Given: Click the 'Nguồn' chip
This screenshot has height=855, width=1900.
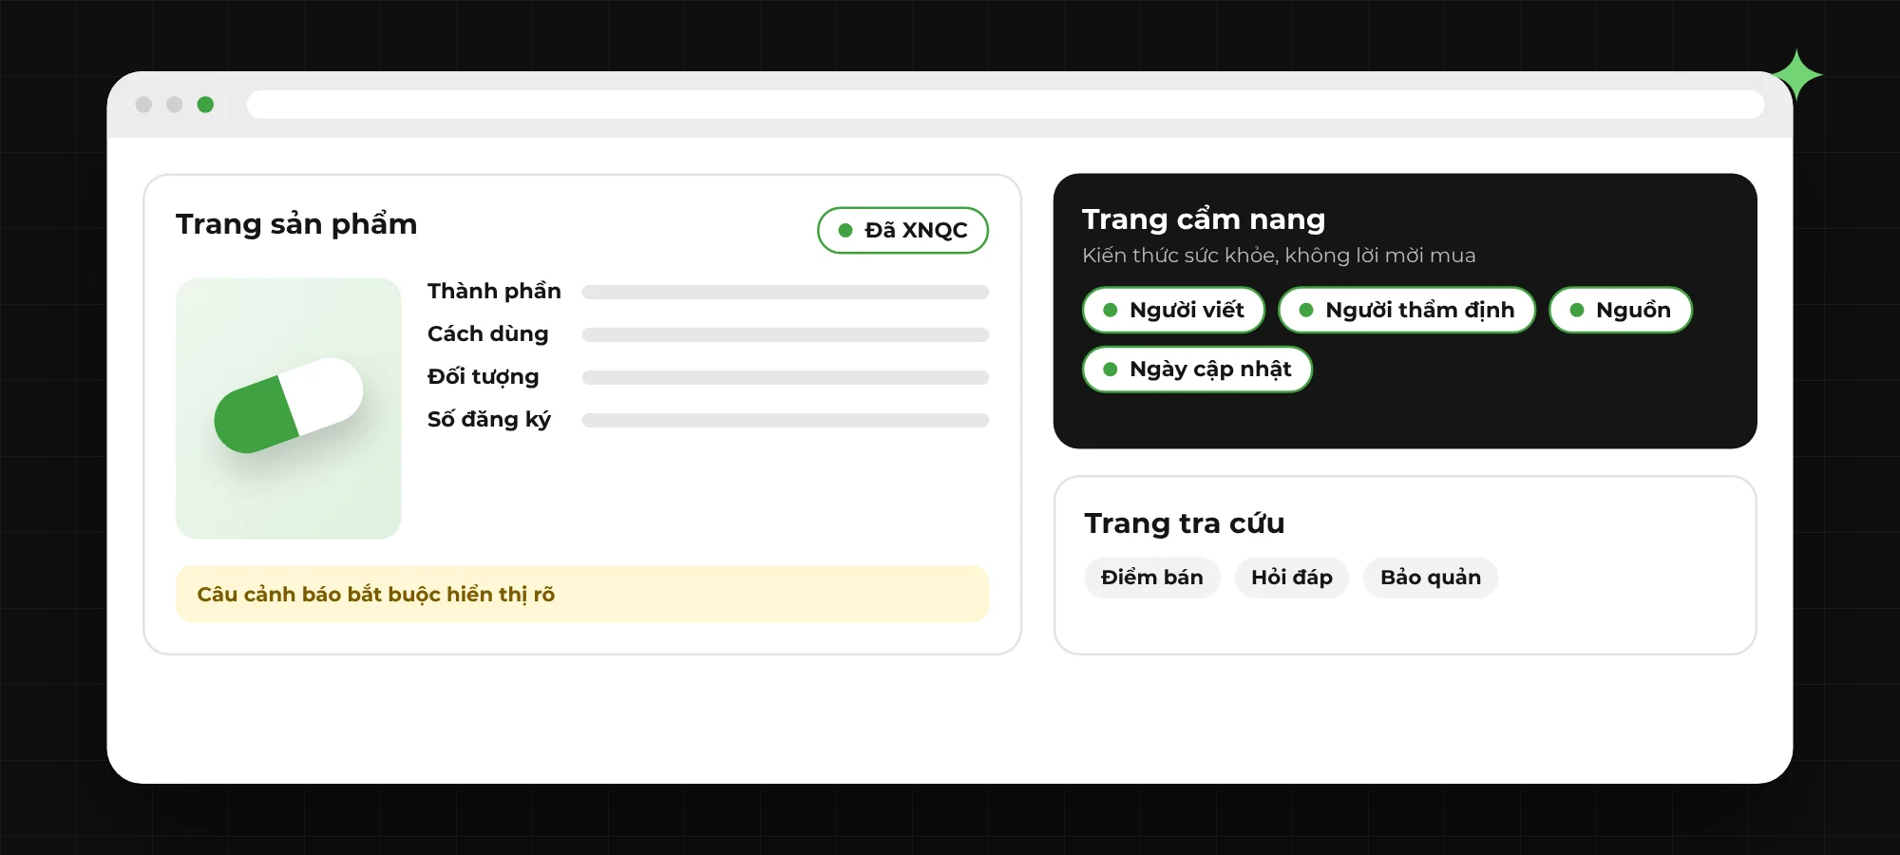Looking at the screenshot, I should (1621, 310).
